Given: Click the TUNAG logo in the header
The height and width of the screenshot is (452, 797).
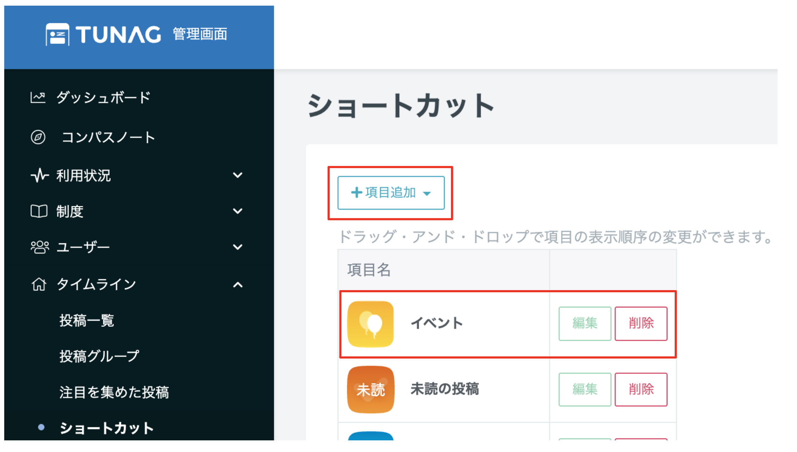Looking at the screenshot, I should click(102, 33).
